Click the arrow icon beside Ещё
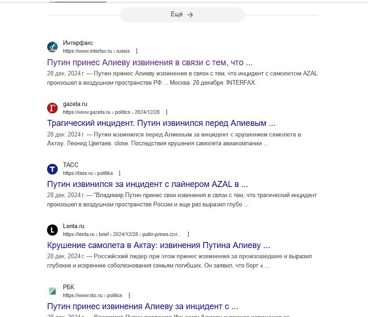This screenshot has height=317, width=368. point(190,15)
